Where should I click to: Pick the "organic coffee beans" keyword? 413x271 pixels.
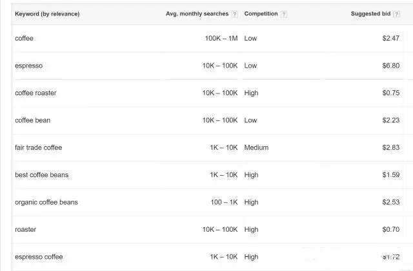(46, 202)
